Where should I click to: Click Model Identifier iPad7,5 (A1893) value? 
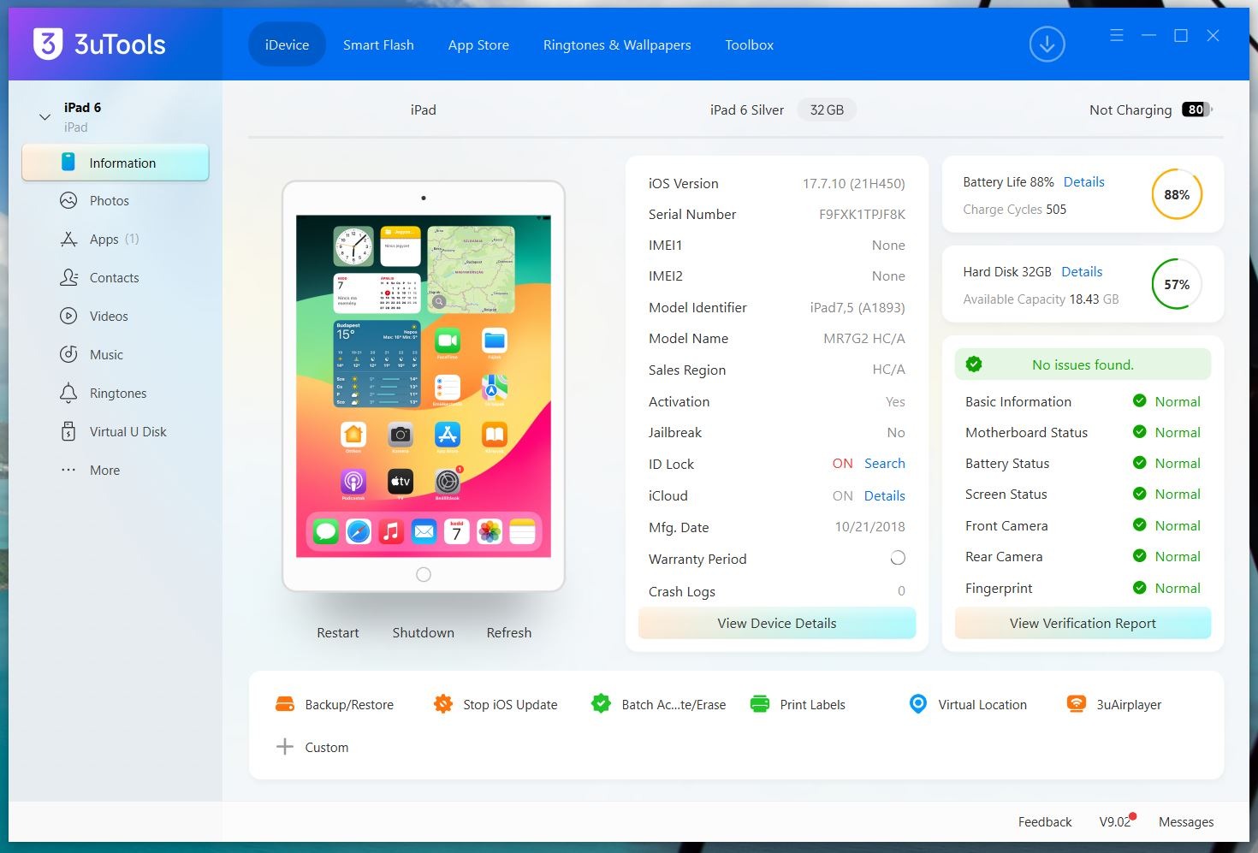coord(857,308)
